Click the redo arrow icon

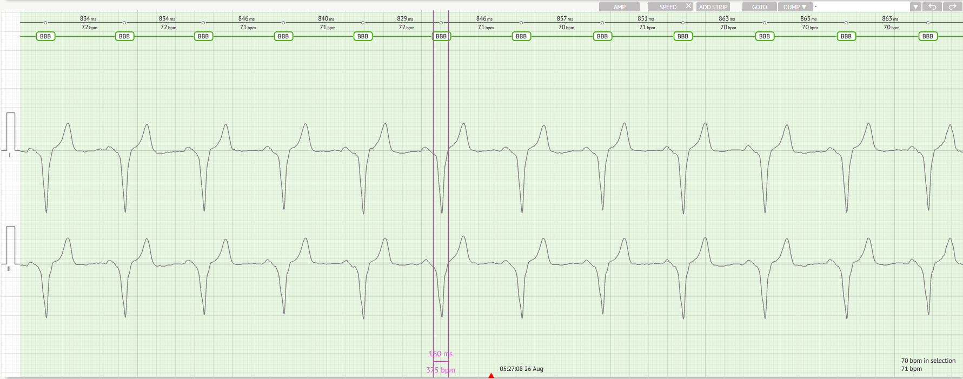[x=952, y=7]
